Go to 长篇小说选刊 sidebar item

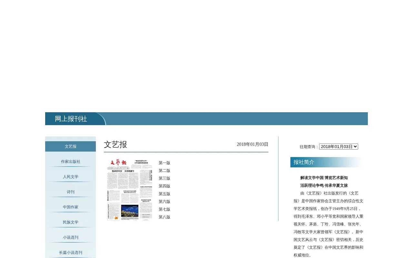(70, 253)
